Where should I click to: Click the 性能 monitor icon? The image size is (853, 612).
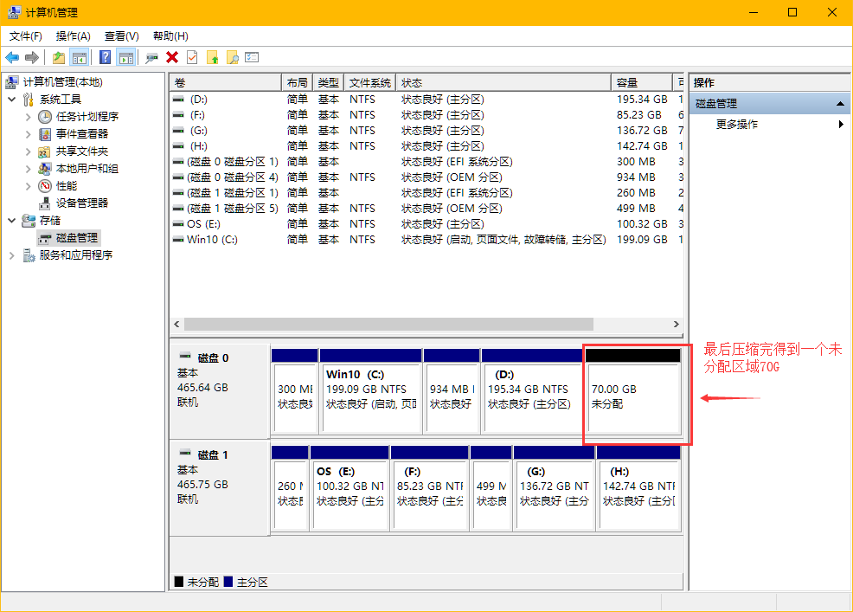[x=45, y=186]
